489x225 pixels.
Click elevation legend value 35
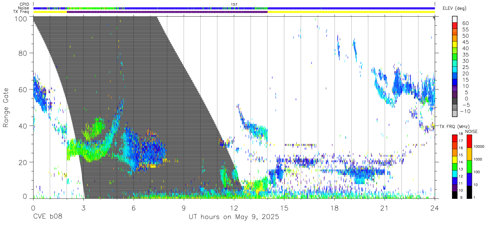[x=465, y=55]
